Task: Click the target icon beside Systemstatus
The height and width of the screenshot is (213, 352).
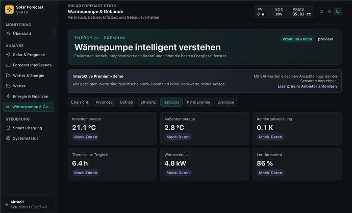Action: [8, 138]
